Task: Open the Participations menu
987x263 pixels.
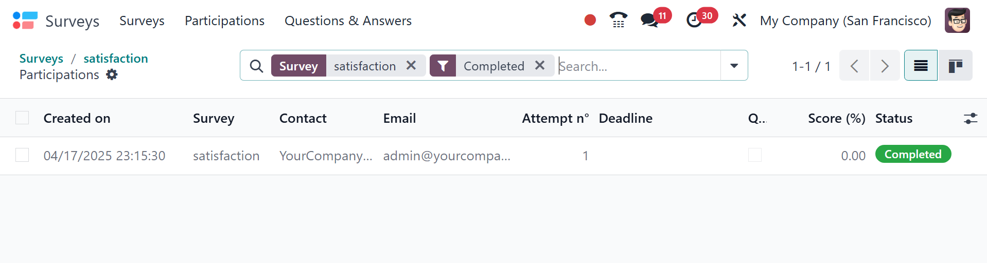Action: coord(224,21)
